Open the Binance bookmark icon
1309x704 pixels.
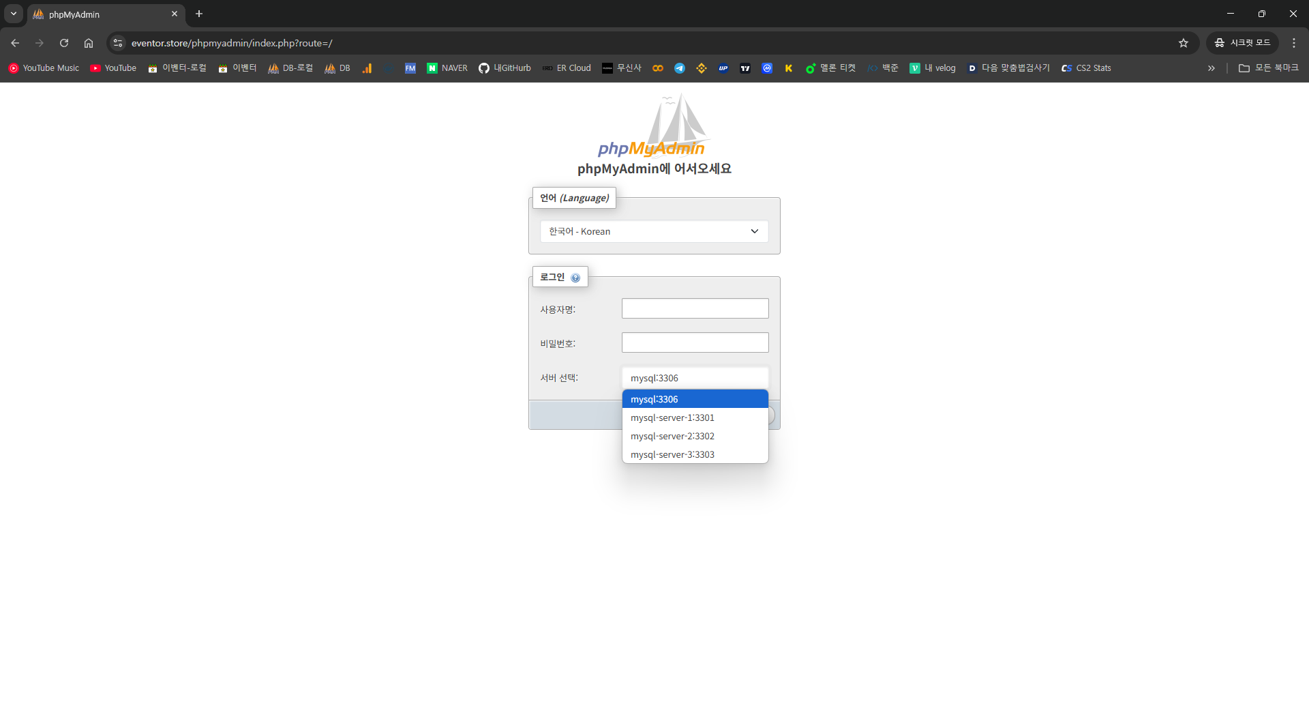point(702,68)
